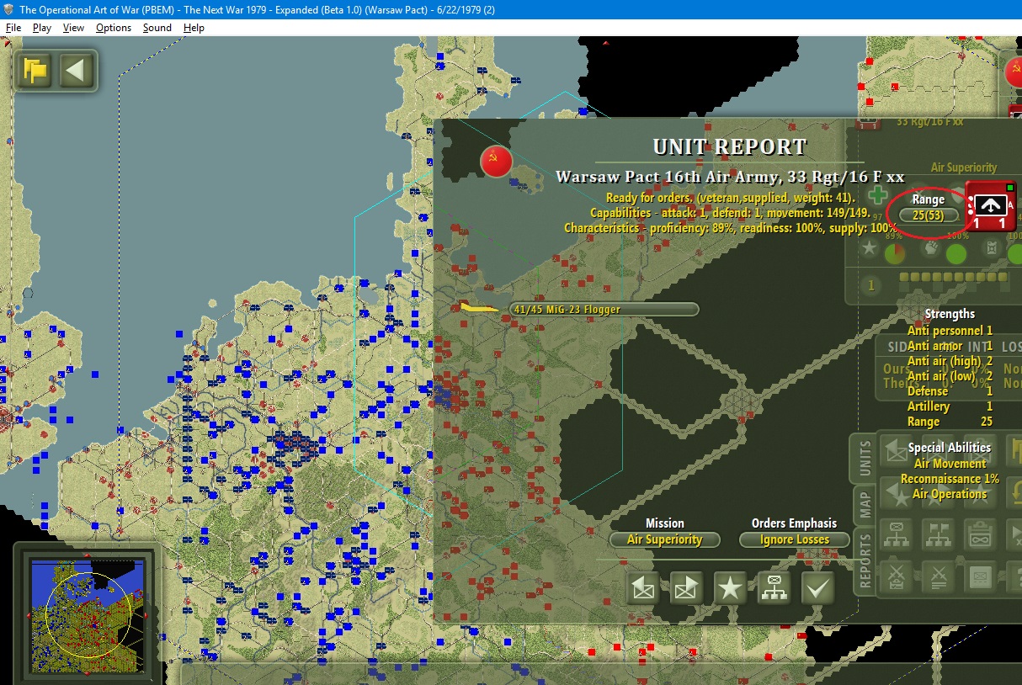Click the star status icon under Range

point(869,249)
